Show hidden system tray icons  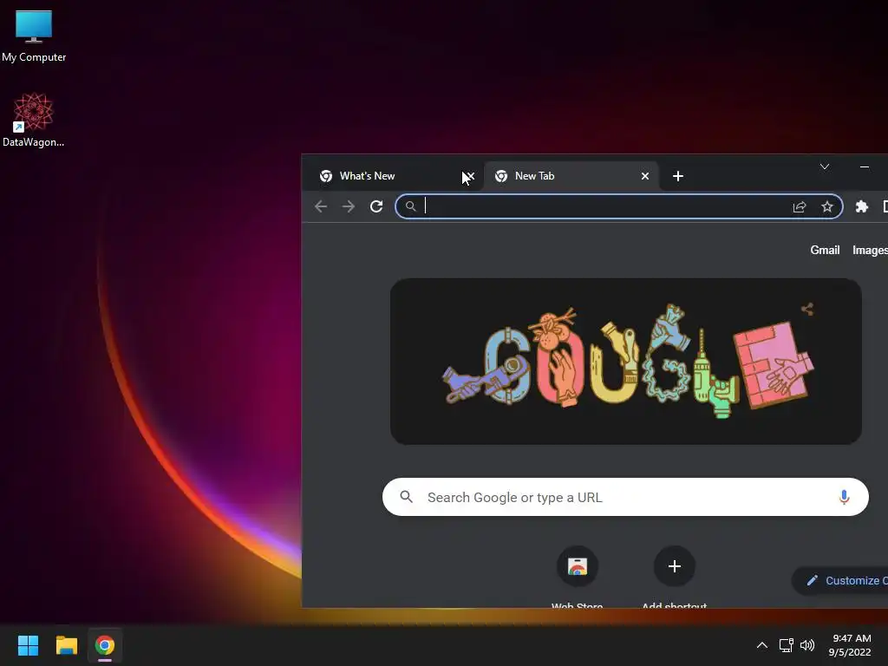pyautogui.click(x=761, y=645)
